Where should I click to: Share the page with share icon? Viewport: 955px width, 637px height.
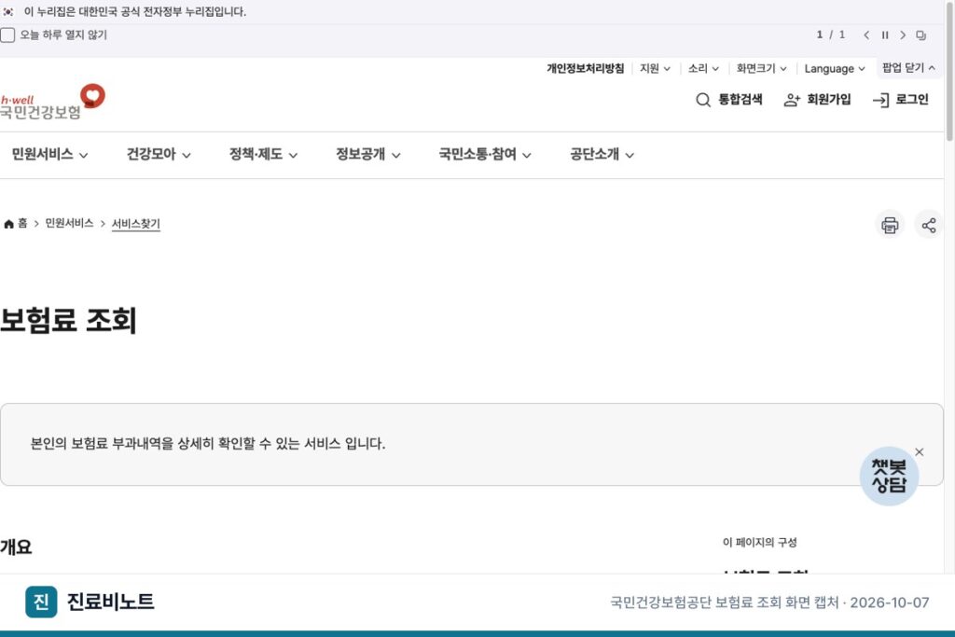[x=929, y=225]
